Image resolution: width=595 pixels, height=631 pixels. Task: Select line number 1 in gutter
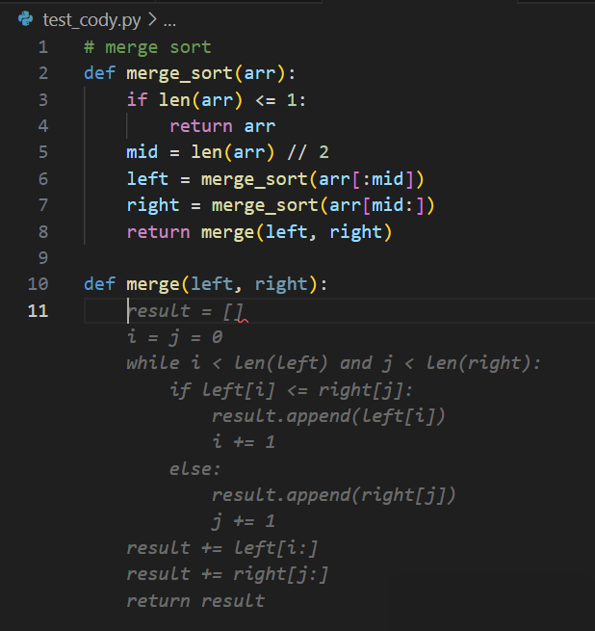(x=43, y=47)
